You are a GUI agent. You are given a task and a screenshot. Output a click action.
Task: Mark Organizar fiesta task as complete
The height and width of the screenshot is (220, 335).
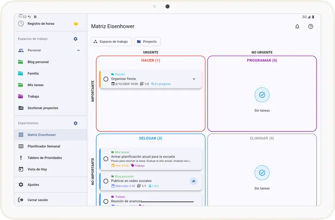click(x=106, y=79)
